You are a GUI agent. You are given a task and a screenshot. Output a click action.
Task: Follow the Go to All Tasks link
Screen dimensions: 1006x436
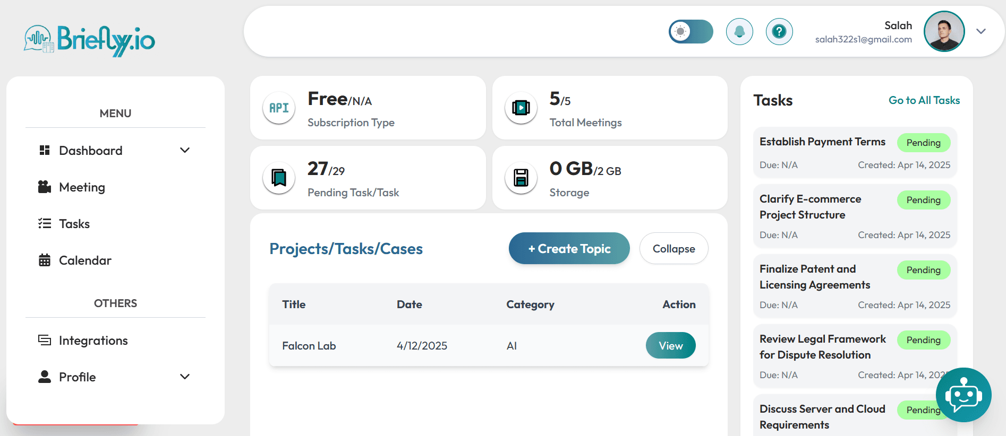click(x=924, y=100)
